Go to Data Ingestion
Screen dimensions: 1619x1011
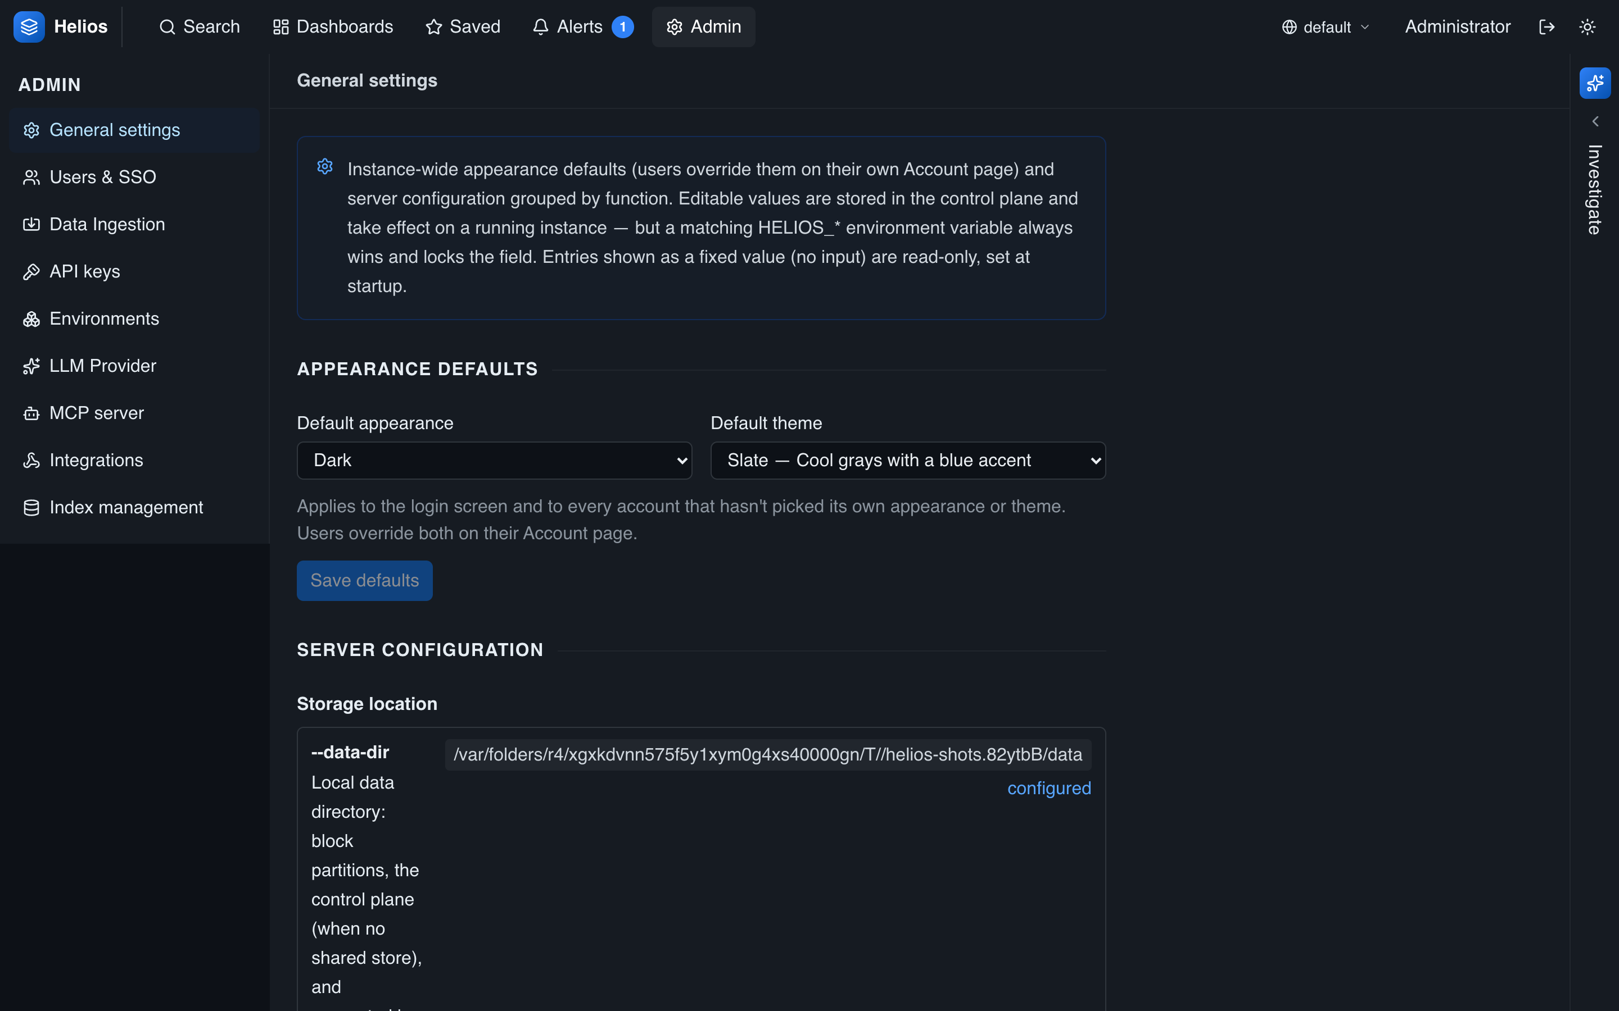(x=134, y=224)
